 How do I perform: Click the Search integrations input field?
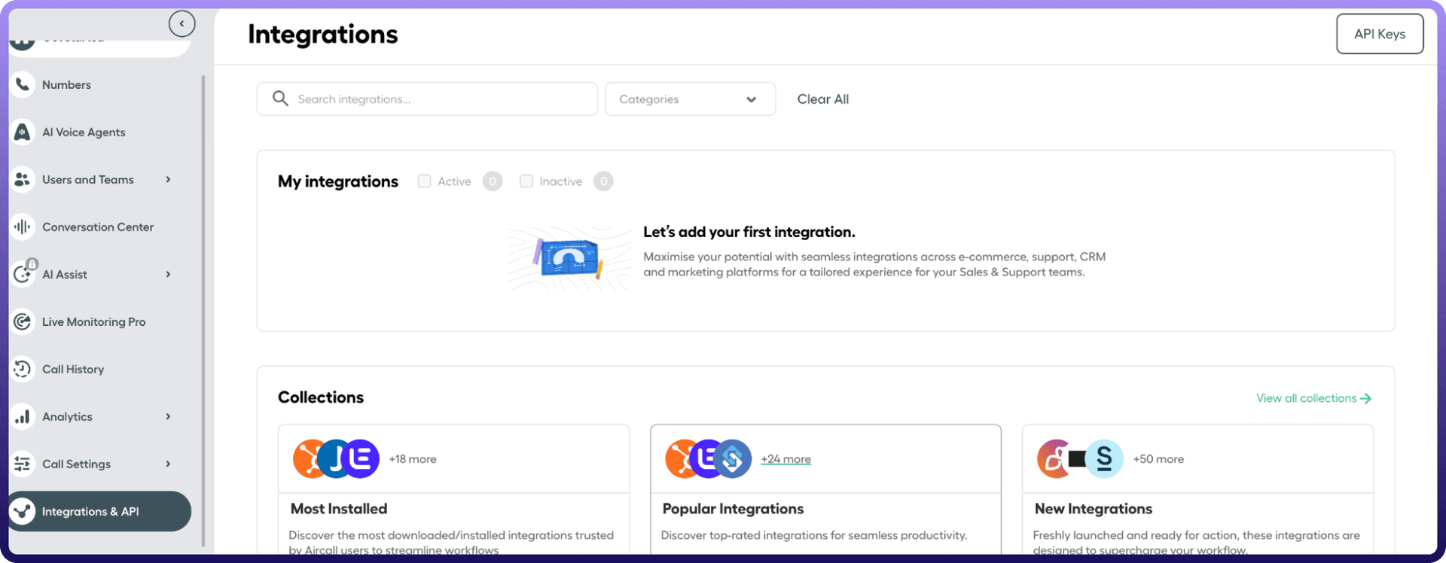pos(437,99)
